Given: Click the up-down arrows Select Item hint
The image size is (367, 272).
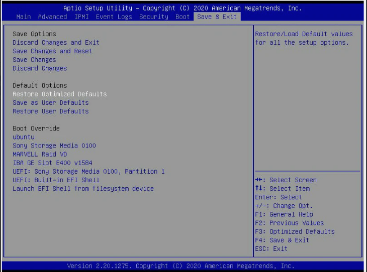Looking at the screenshot, I should pyautogui.click(x=283, y=189).
